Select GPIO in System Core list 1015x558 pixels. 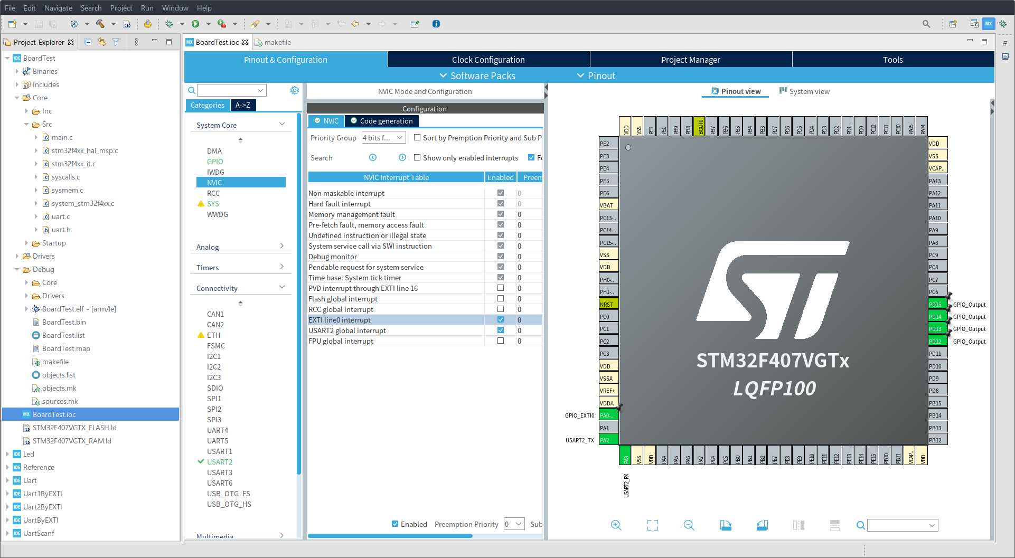[215, 162]
